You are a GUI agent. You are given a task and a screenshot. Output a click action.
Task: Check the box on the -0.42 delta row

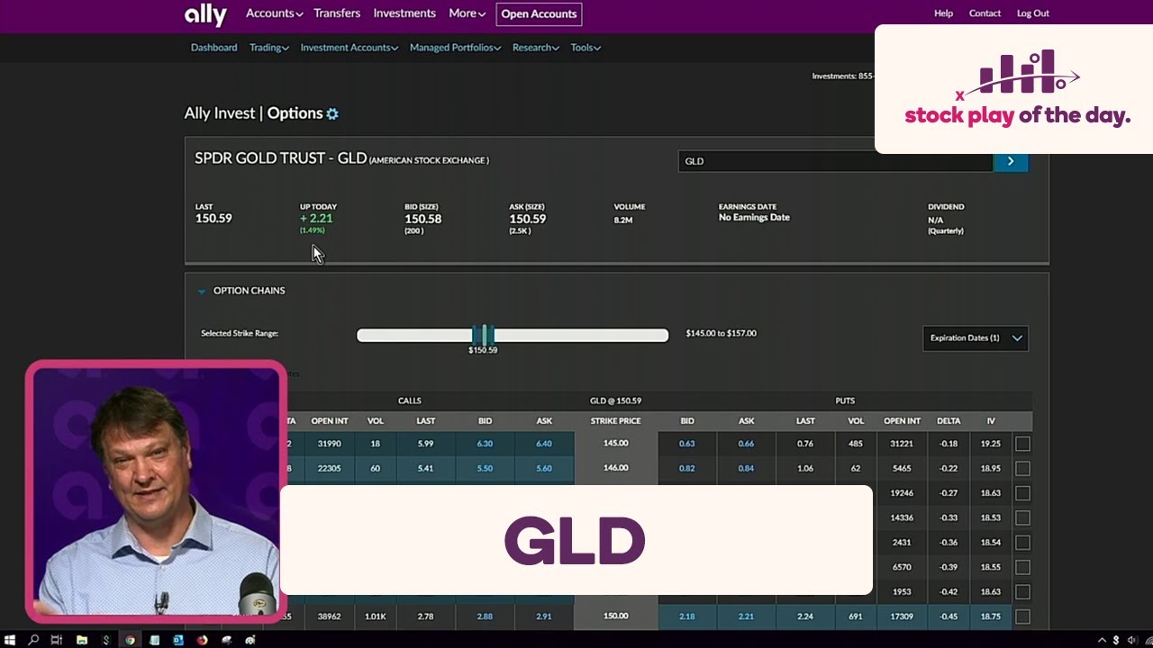1022,592
